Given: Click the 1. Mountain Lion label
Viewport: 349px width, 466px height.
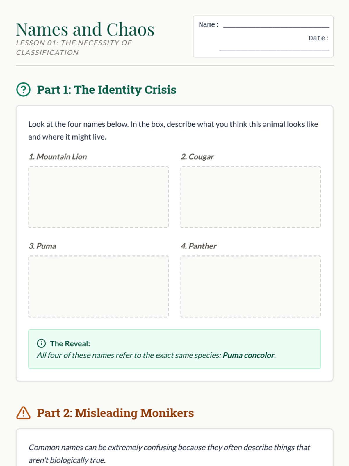Looking at the screenshot, I should (x=58, y=157).
